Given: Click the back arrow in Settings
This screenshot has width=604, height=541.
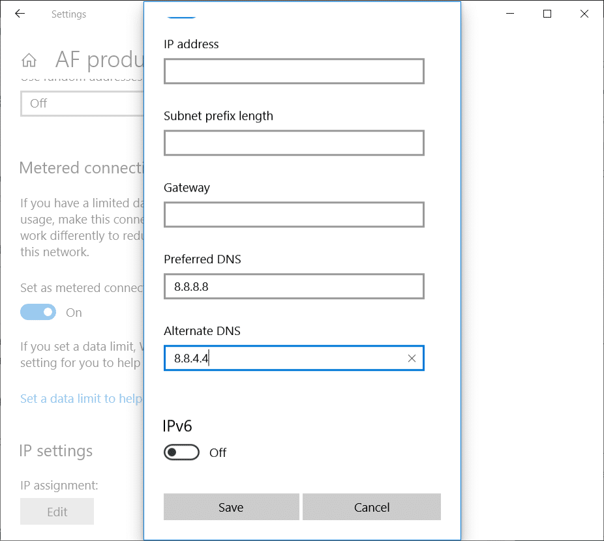Looking at the screenshot, I should pos(20,14).
